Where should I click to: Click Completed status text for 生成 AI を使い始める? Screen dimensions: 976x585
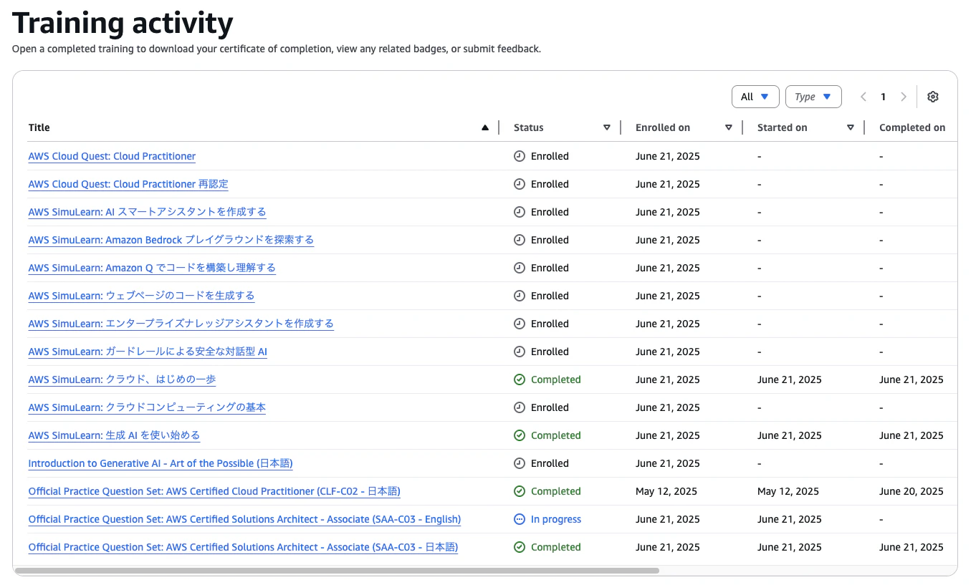click(556, 435)
